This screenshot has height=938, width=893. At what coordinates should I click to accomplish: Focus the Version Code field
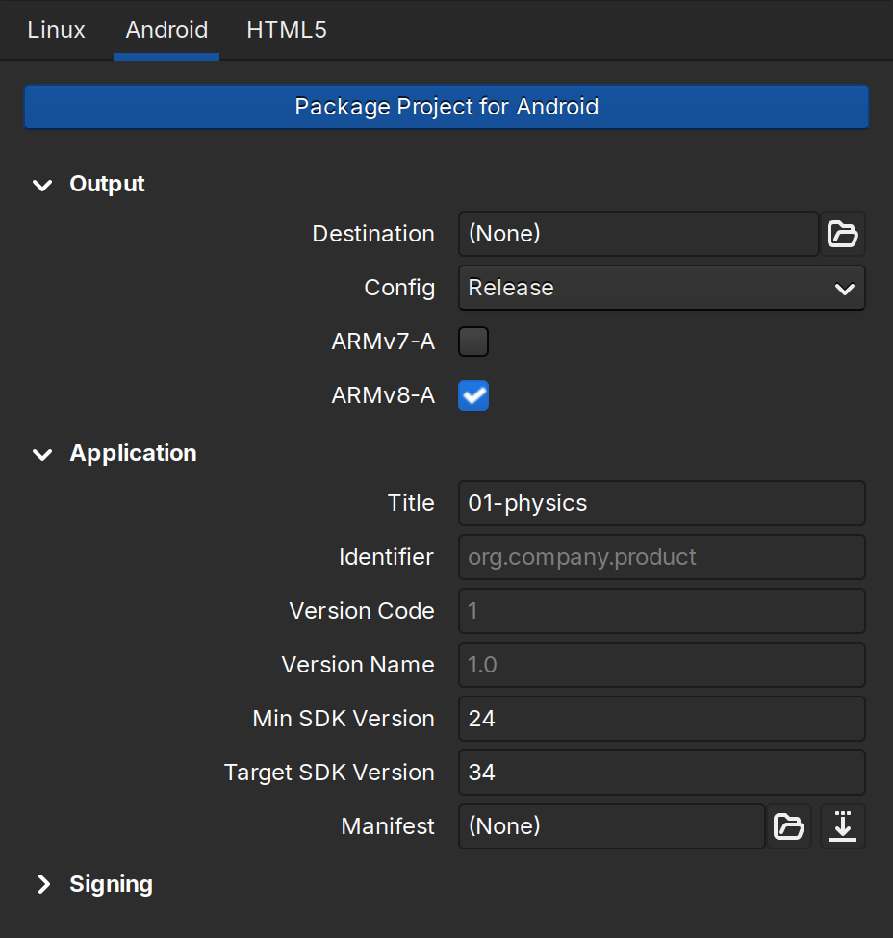(x=662, y=611)
